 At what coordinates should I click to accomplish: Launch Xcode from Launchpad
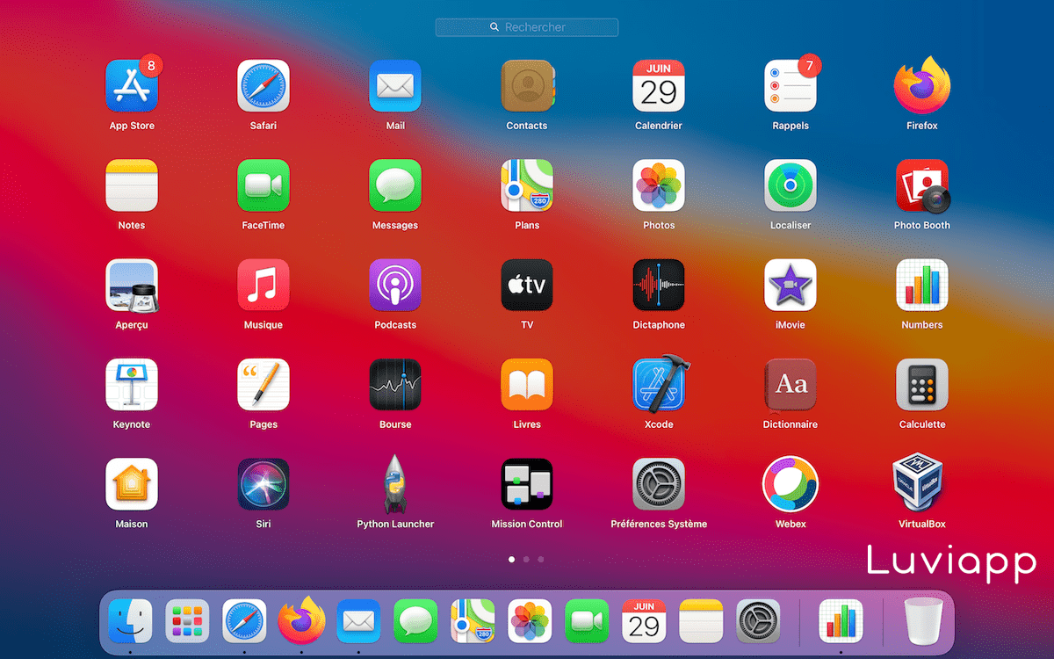click(x=659, y=385)
